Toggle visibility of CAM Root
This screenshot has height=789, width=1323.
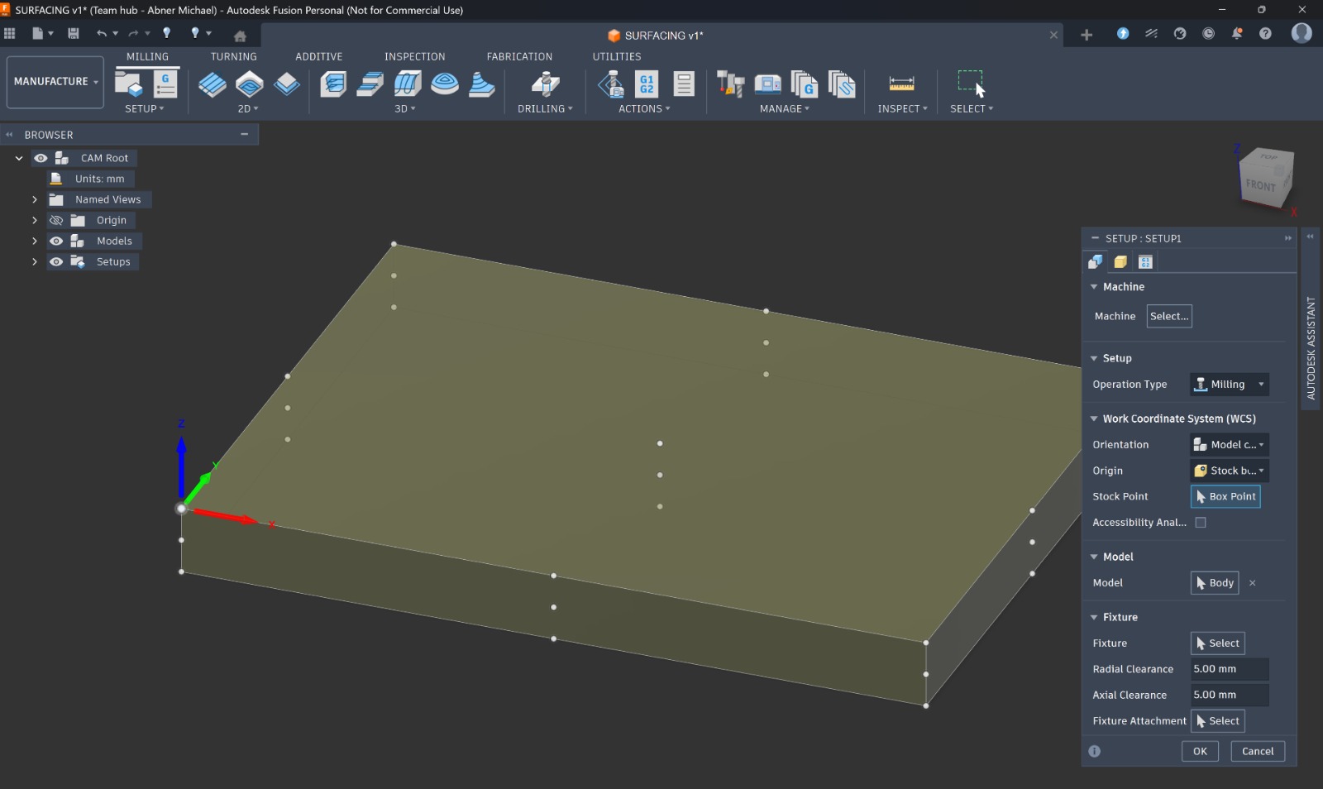[x=41, y=158]
